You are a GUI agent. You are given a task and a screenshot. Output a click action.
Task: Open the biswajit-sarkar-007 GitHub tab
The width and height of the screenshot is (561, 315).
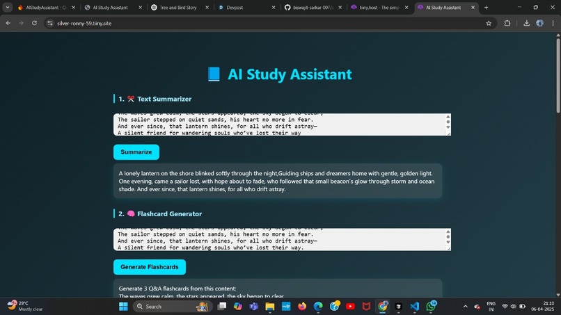313,8
